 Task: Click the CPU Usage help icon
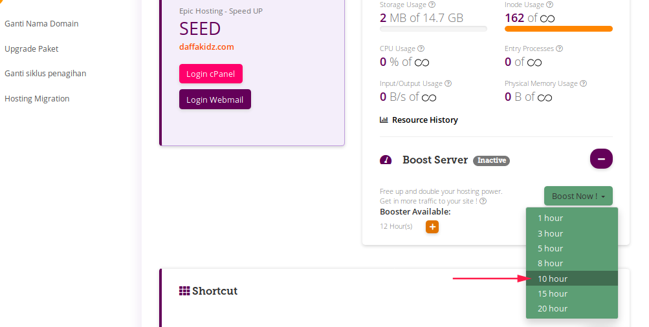(421, 48)
